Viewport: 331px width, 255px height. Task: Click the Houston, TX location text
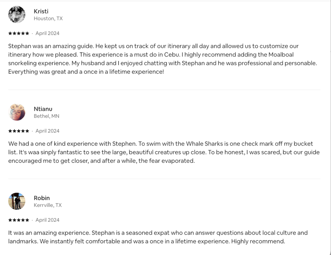click(48, 18)
